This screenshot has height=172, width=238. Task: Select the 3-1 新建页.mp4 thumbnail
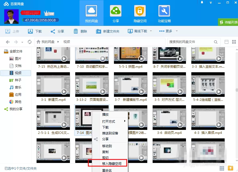coord(53,85)
